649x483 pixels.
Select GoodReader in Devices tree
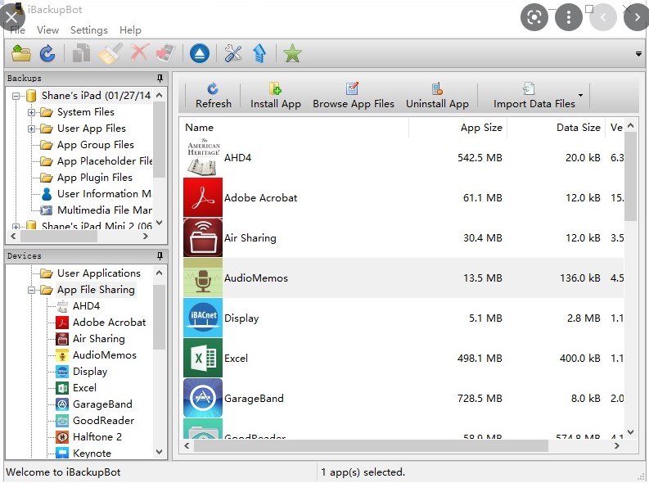click(103, 421)
